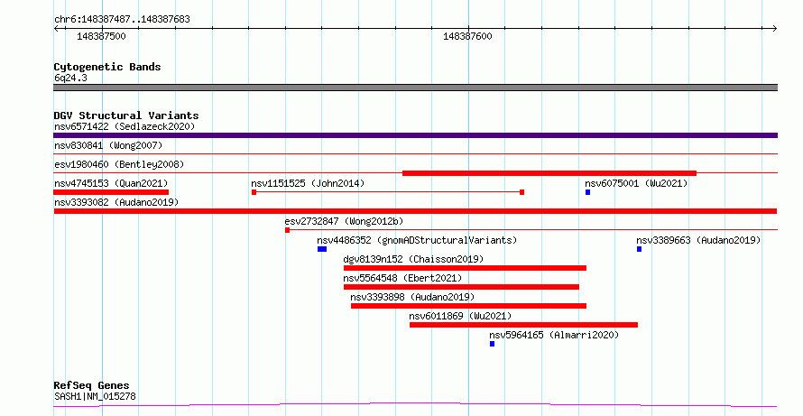Click the left endpoint square of nsv1151525
Screen dimensions: 803x416
(x=254, y=192)
